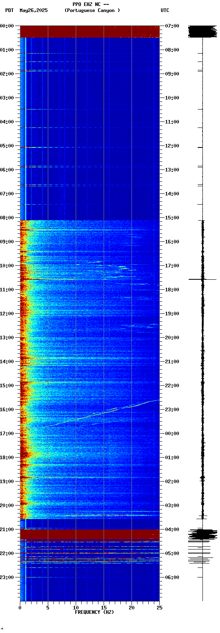The width and height of the screenshot is (220, 633).
Task: Click the UTC '19:00' time label
Action: click(172, 314)
